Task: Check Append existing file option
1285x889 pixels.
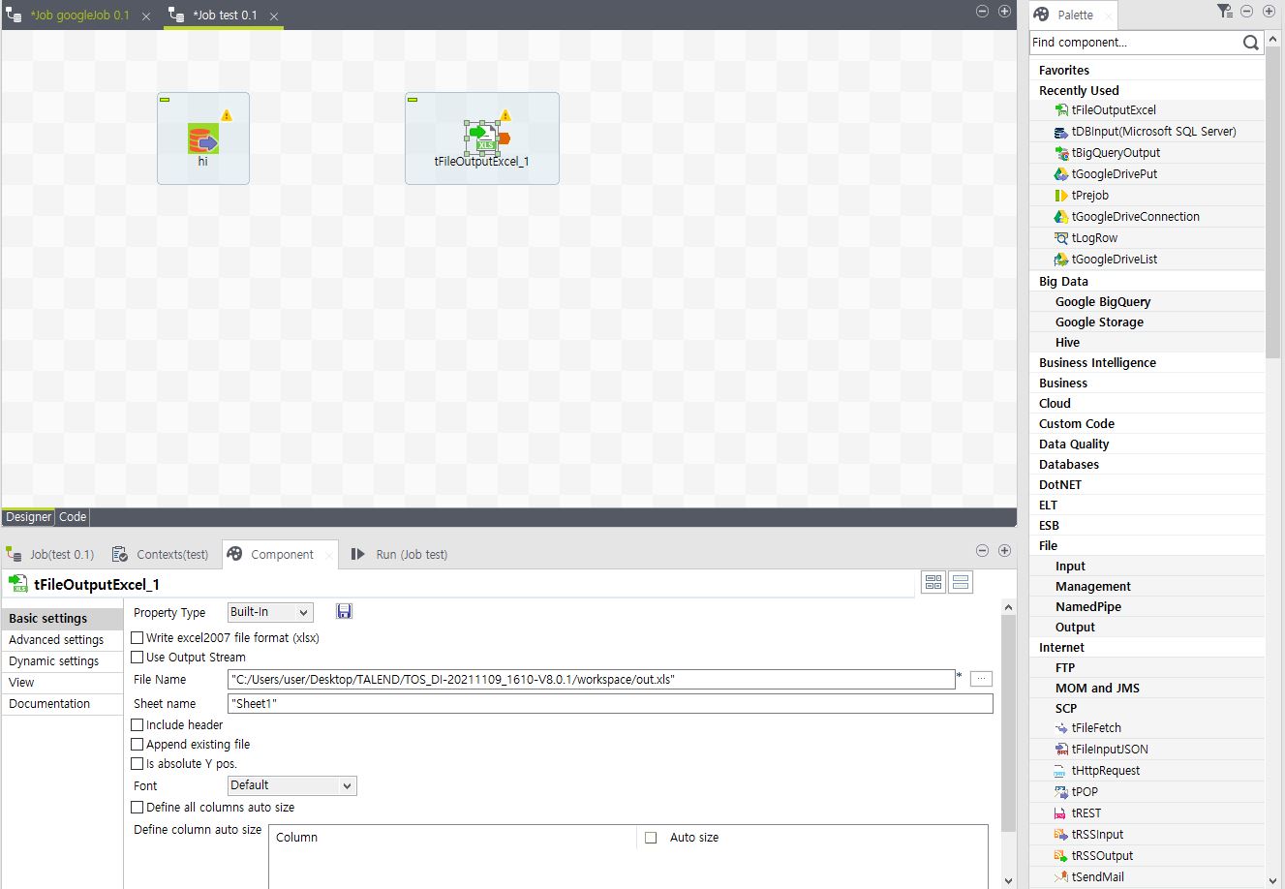Action: coord(138,745)
